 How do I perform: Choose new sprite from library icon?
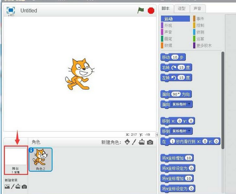(x=127, y=142)
